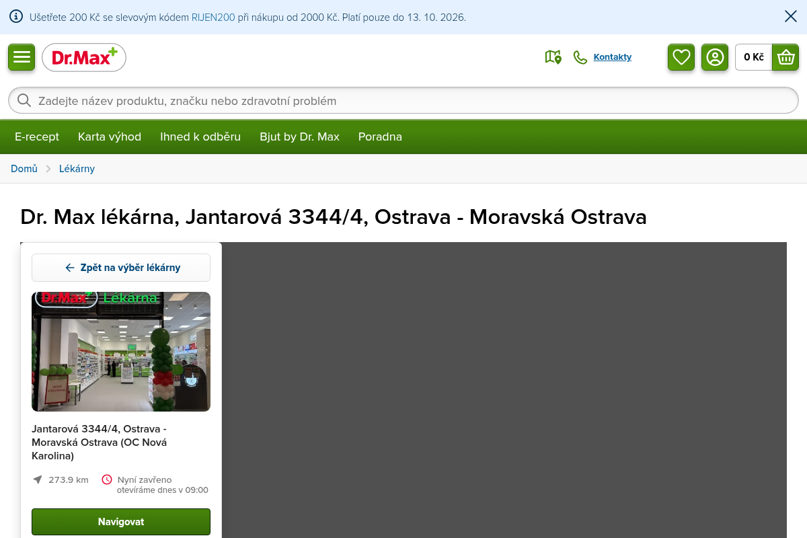Open the user account icon
Image resolution: width=807 pixels, height=538 pixels.
pyautogui.click(x=715, y=57)
